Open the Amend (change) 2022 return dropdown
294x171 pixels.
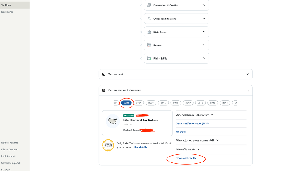(x=194, y=115)
